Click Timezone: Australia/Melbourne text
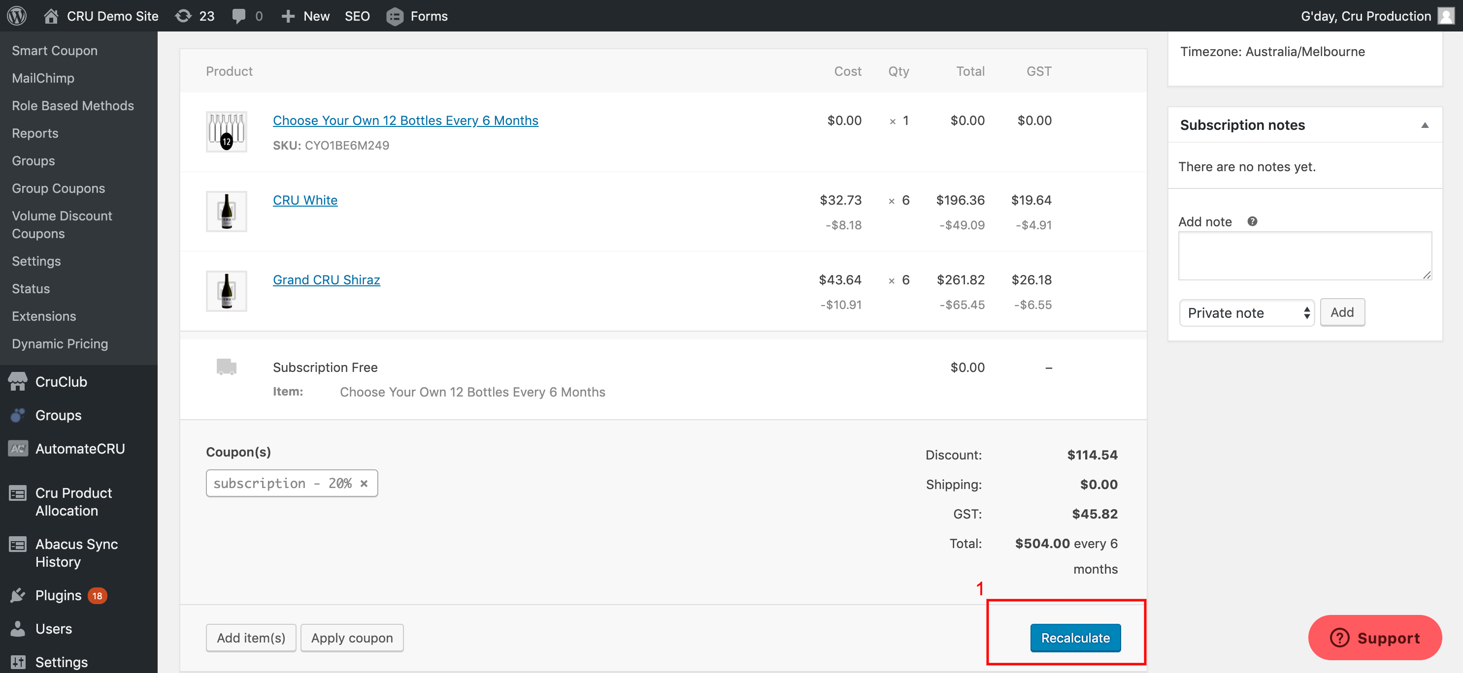The image size is (1463, 673). [x=1272, y=52]
